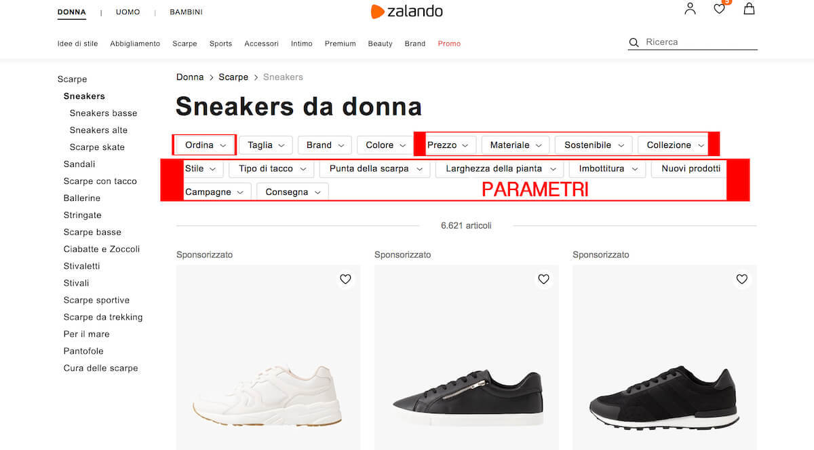The height and width of the screenshot is (450, 814).
Task: Select the Abbigliamento menu item
Action: point(135,43)
